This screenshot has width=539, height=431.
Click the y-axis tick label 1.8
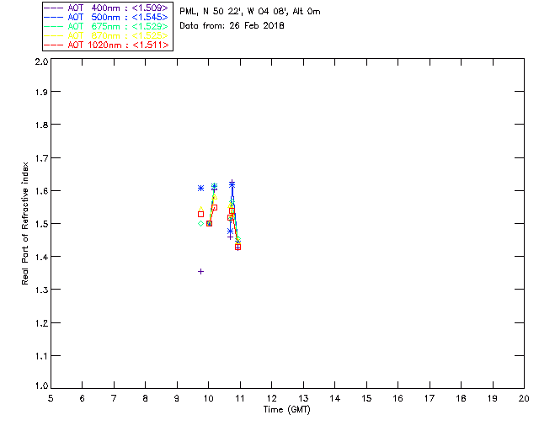click(x=41, y=125)
